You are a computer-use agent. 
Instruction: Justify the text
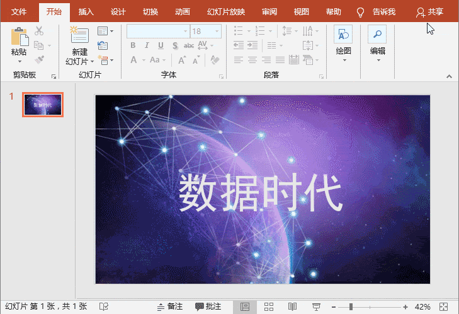[280, 60]
